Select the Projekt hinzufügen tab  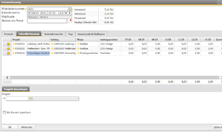click(16, 89)
